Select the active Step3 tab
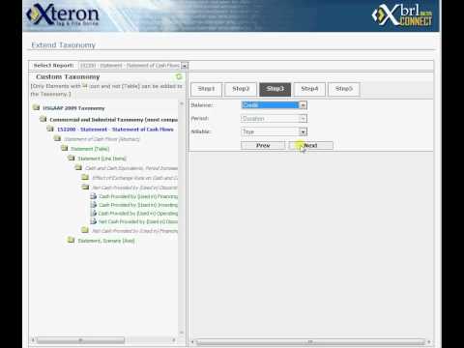This screenshot has height=348, width=464. click(x=275, y=89)
